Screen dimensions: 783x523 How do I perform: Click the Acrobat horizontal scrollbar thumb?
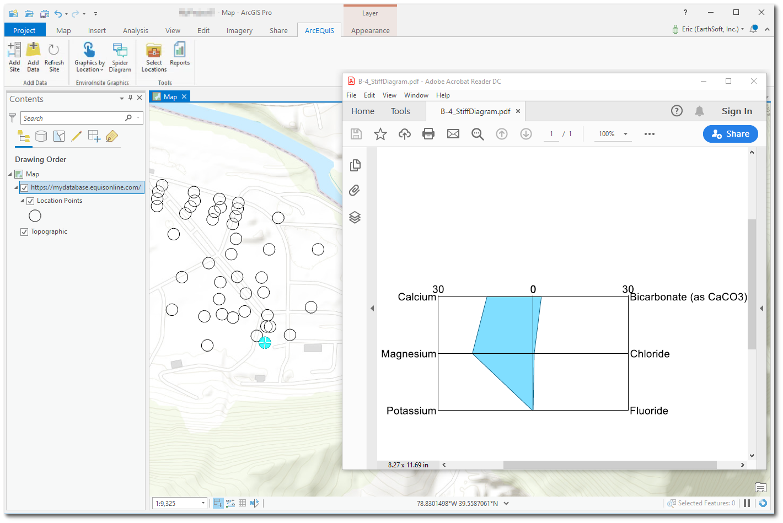[x=609, y=465]
